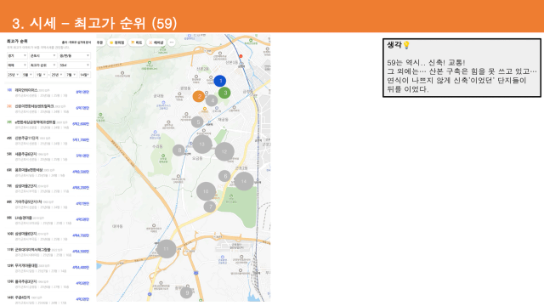544x306 pixels.
Task: Select gray map marker number 5
Action: pos(198,122)
